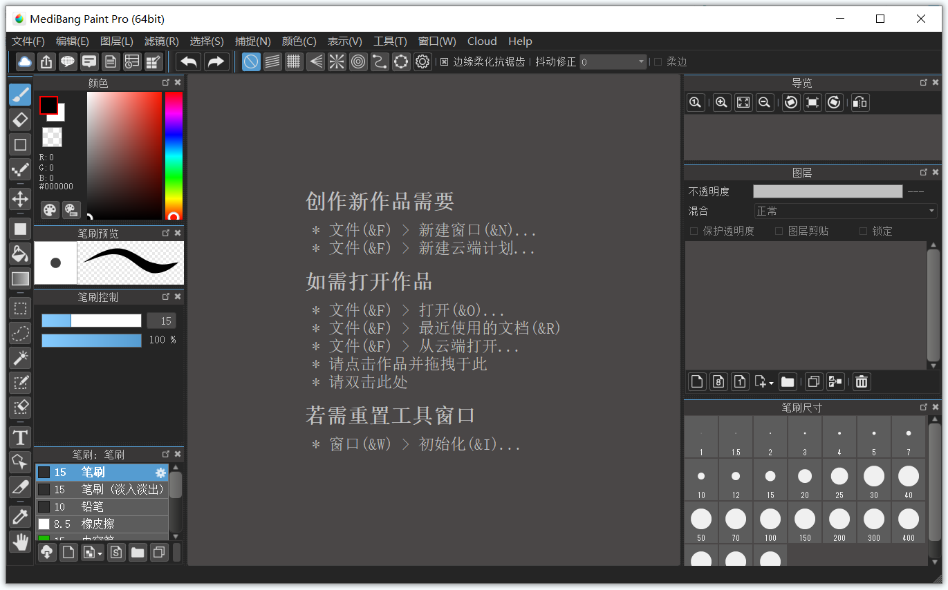
Task: Open the 图层(L) menu
Action: coord(117,41)
